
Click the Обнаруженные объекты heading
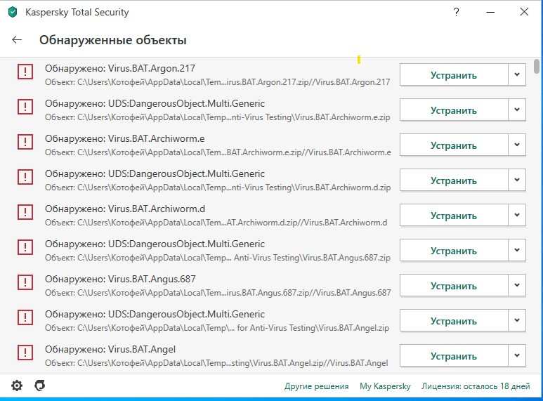[x=113, y=40]
